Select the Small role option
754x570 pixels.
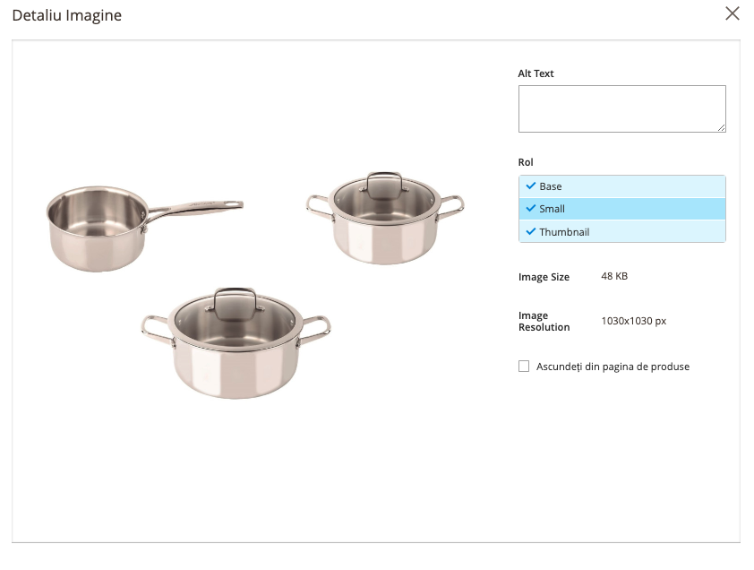(x=621, y=209)
